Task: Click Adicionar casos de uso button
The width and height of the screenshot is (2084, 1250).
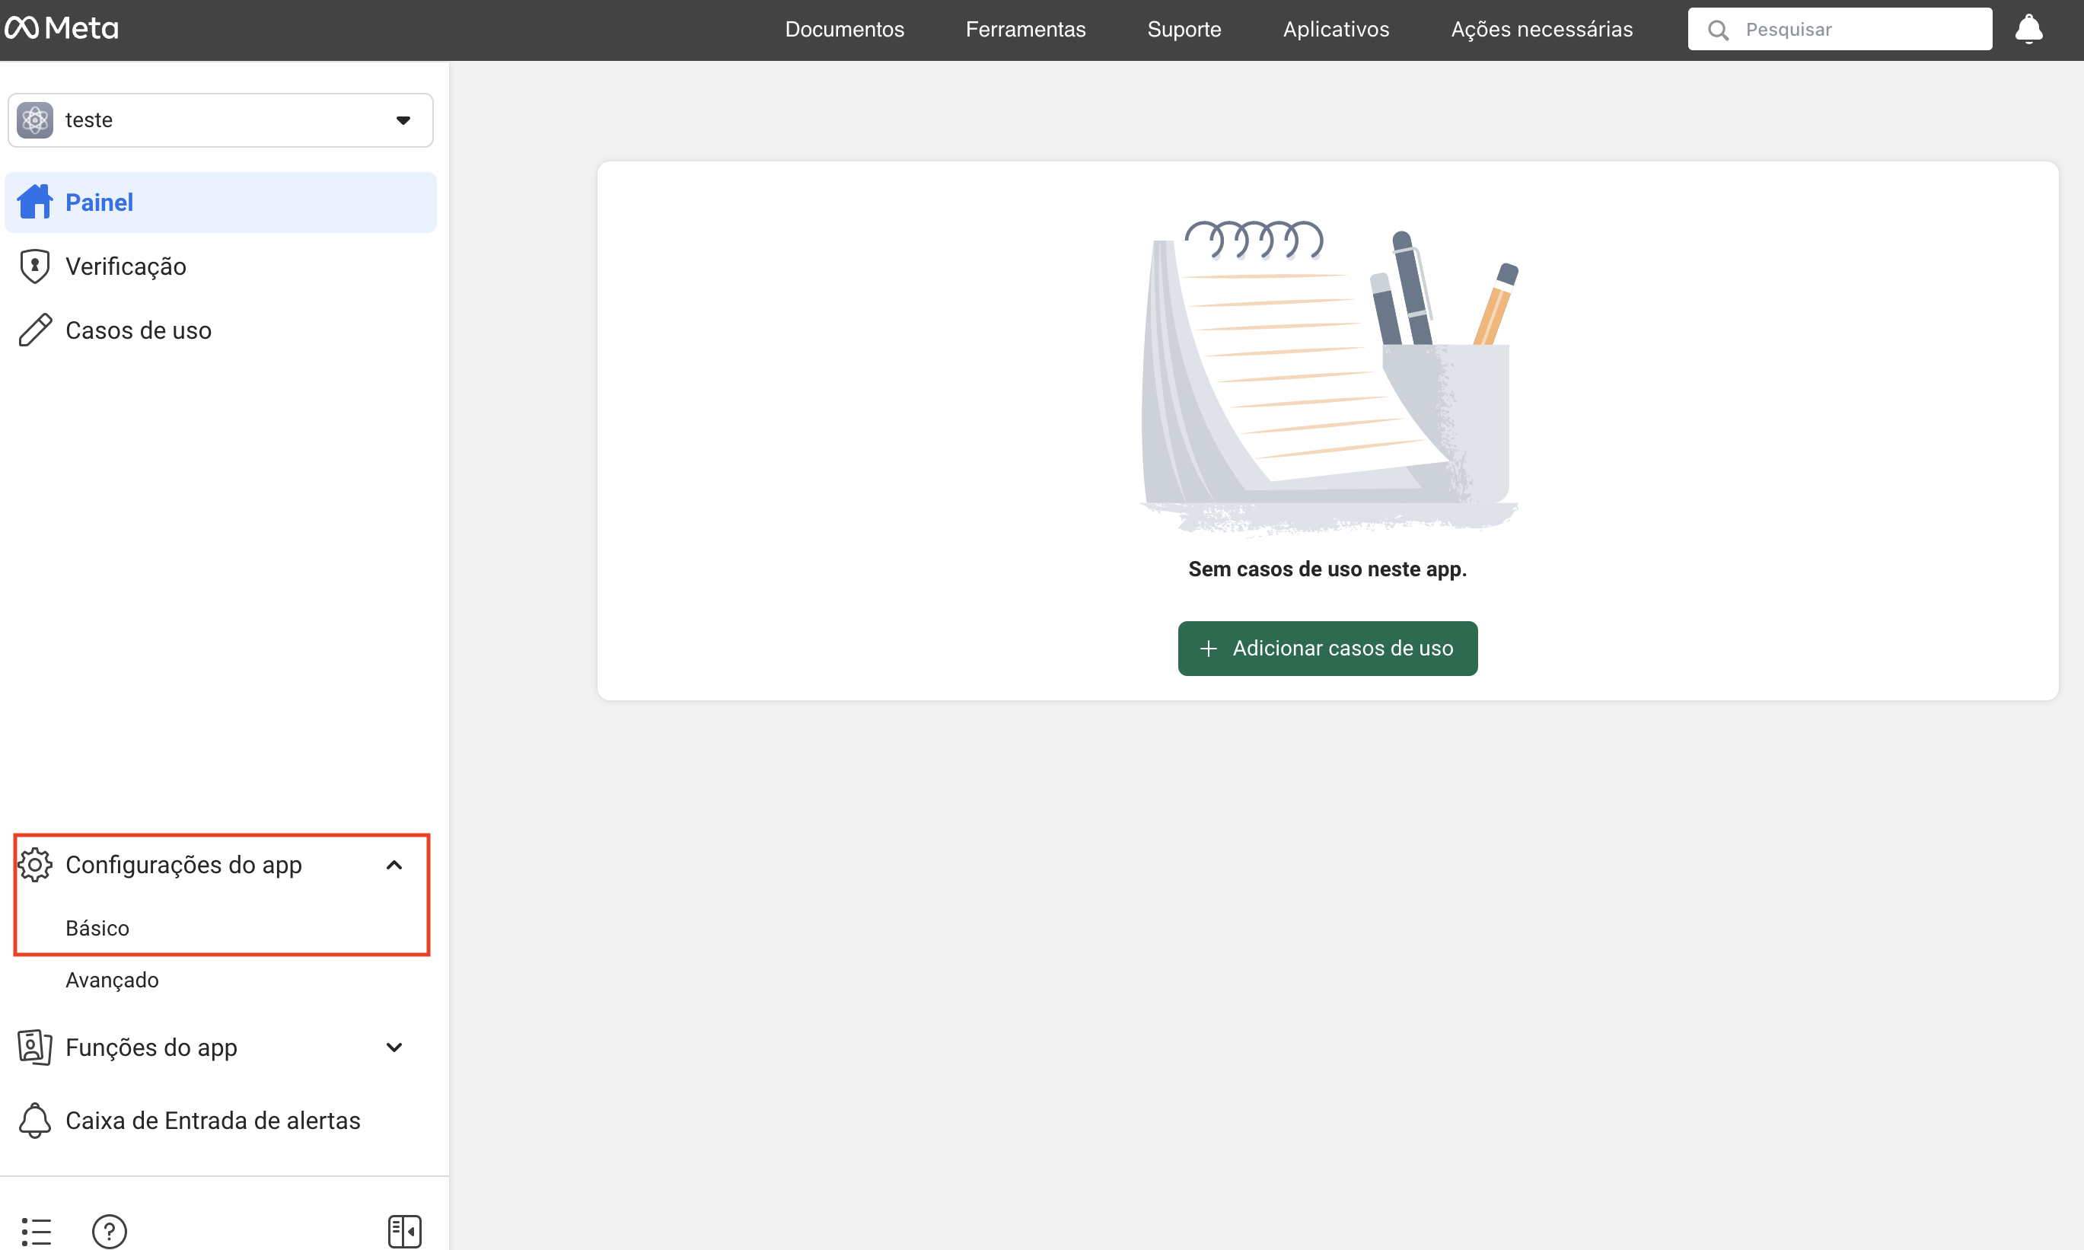Action: pos(1327,648)
